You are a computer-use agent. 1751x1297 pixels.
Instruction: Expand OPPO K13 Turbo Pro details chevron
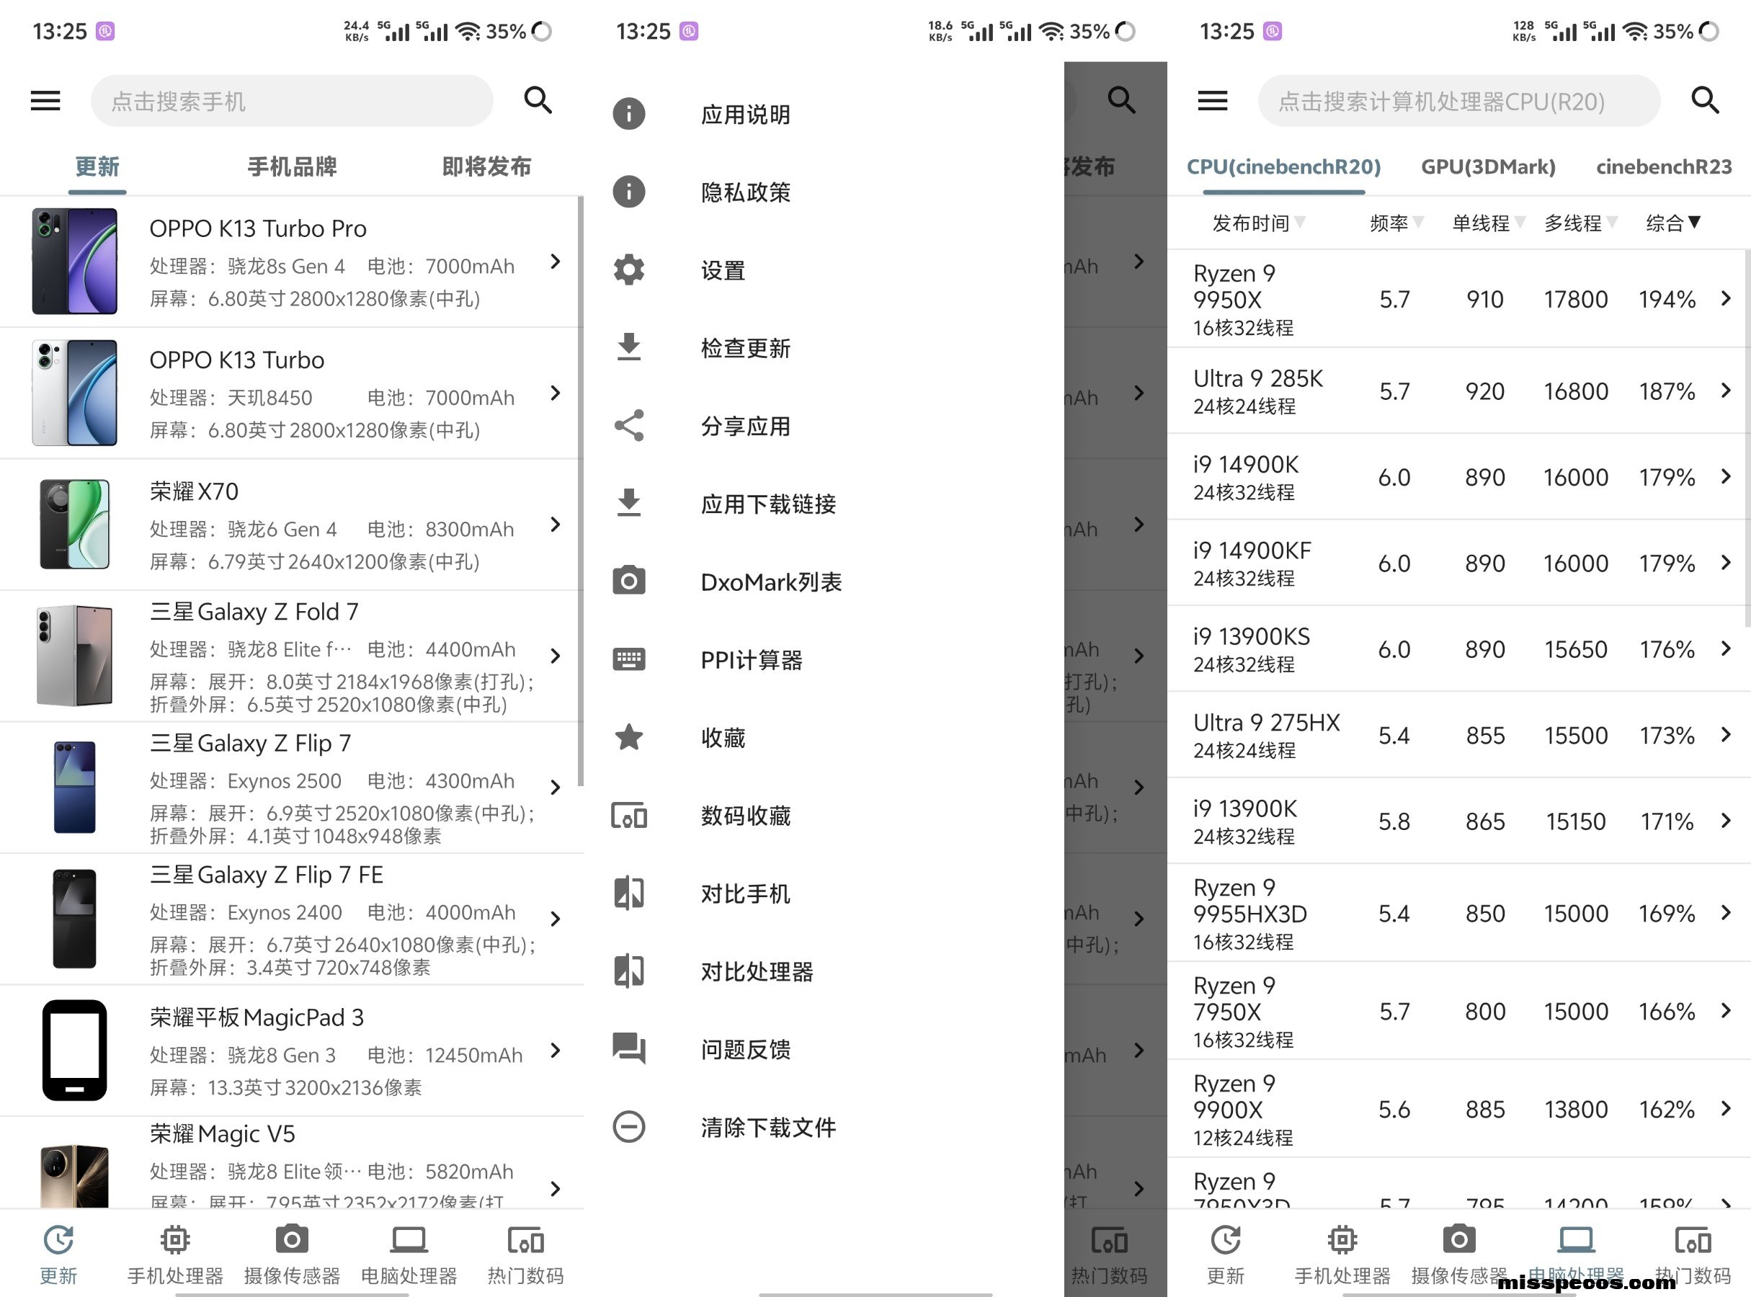coord(555,262)
